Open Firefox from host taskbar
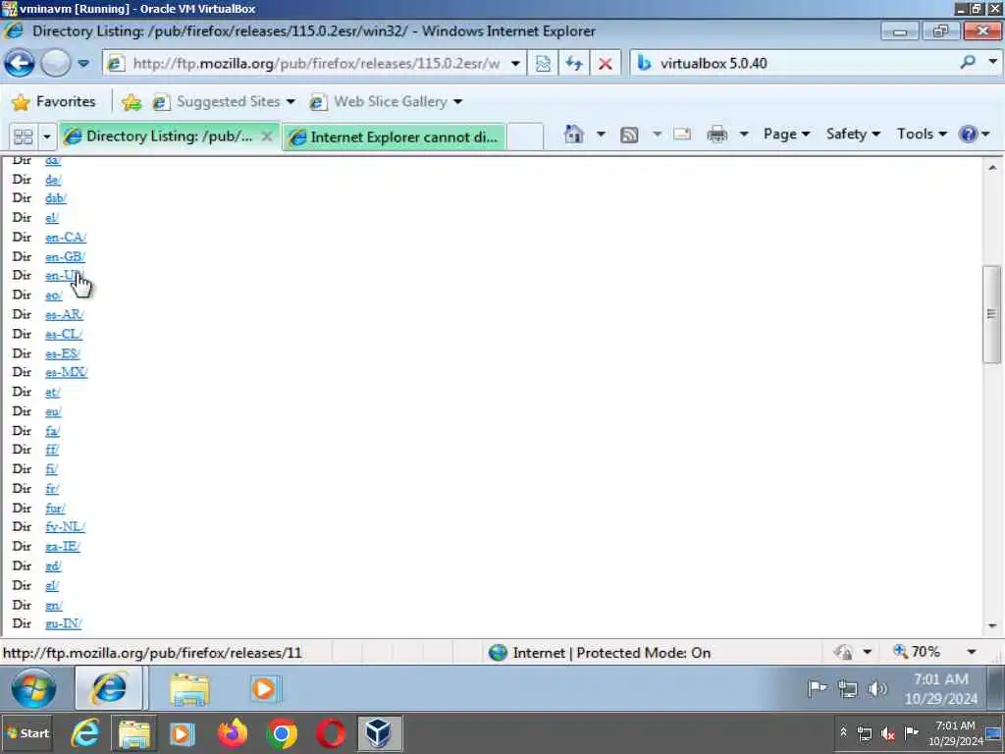The height and width of the screenshot is (754, 1005). point(233,733)
